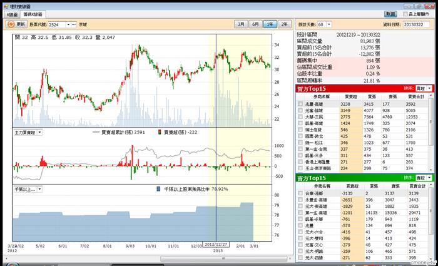The image size is (438, 266).
Task: Tick the buy-side row showing net 2775
Action: (300, 117)
